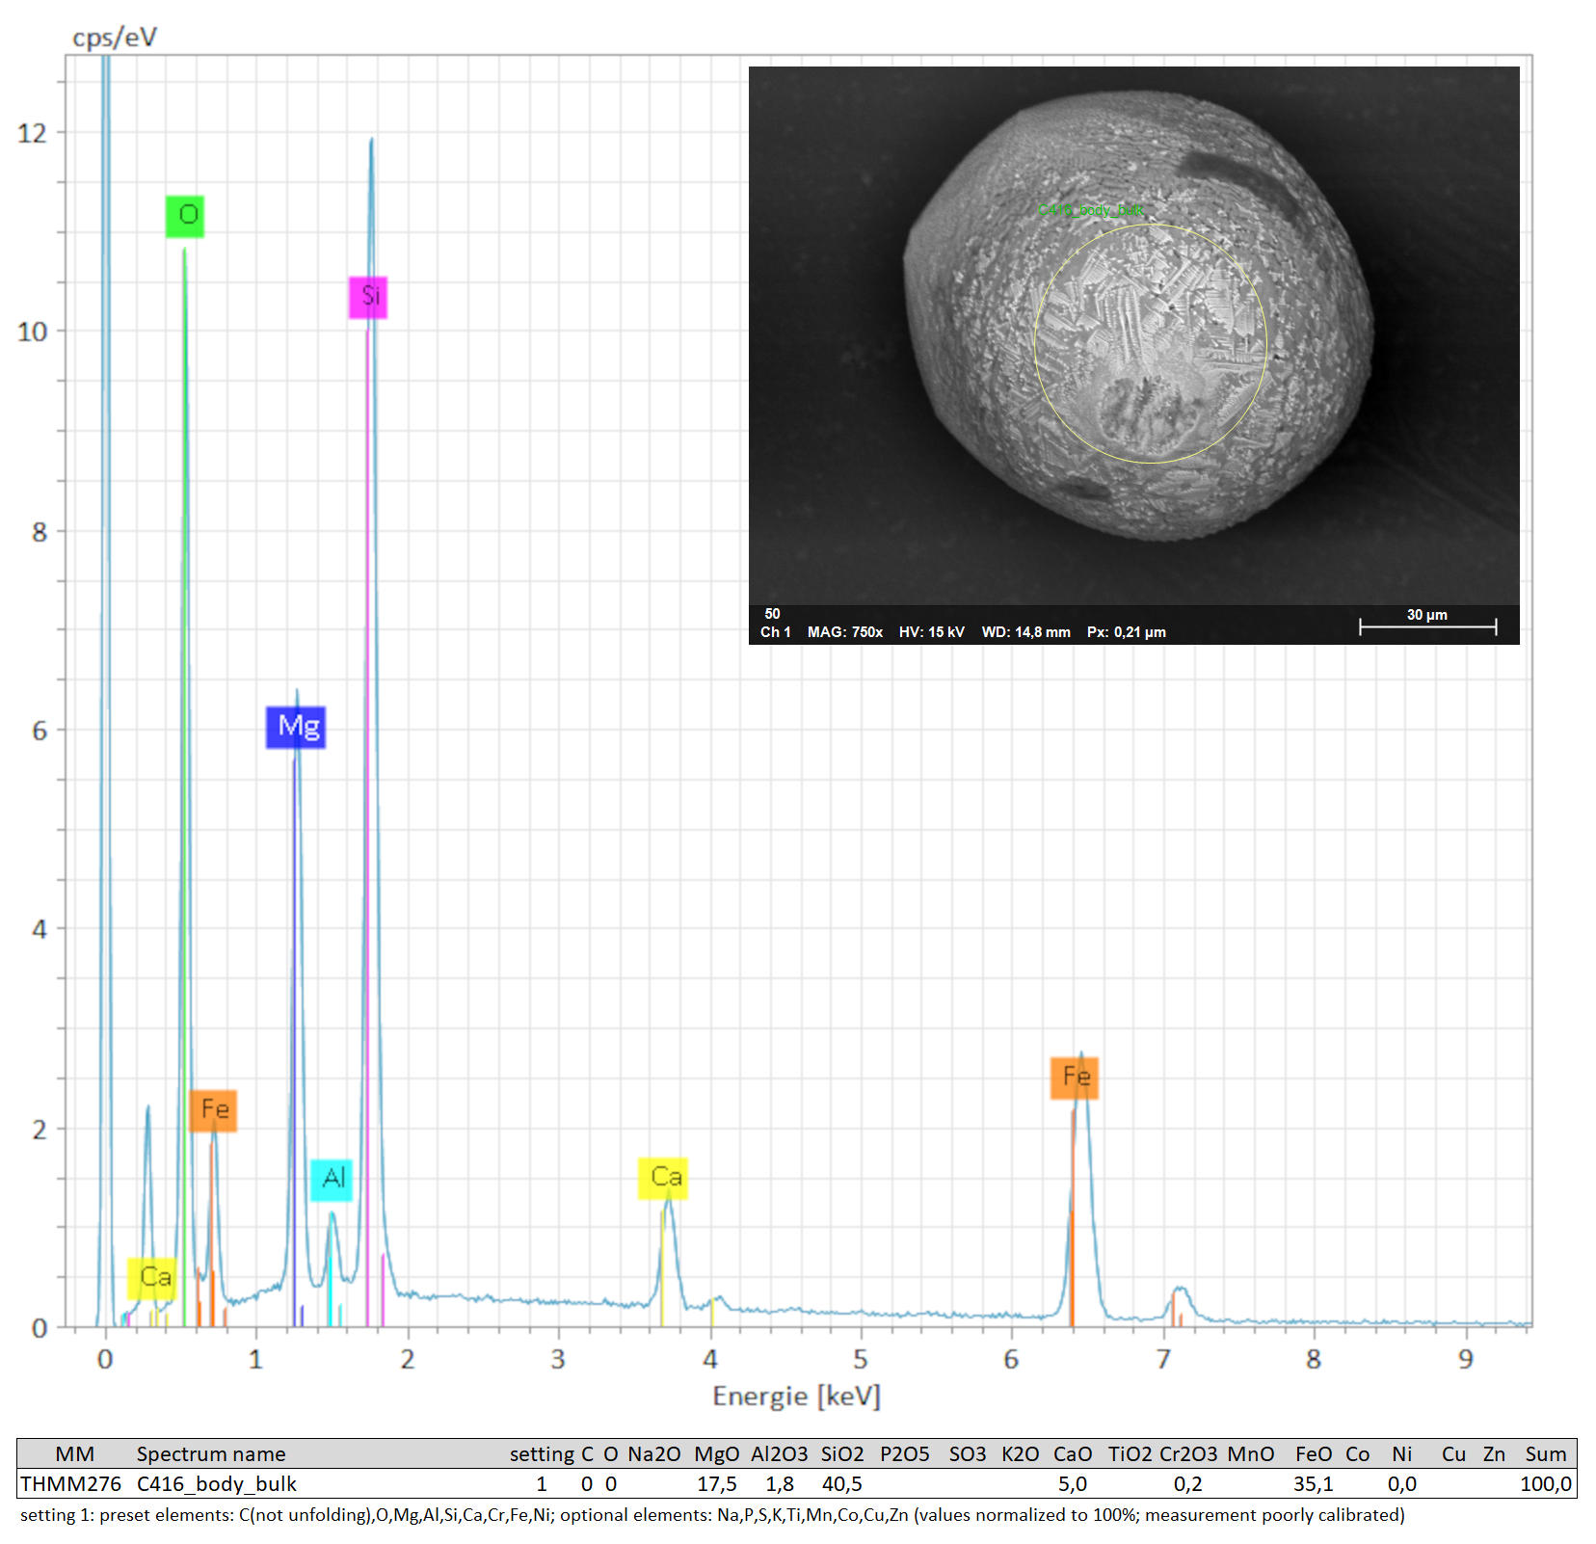Select the magenta Si peak label
Screen dimensions: 1596x1544
[368, 297]
